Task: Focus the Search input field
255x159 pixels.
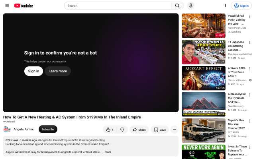Action: click(118, 6)
